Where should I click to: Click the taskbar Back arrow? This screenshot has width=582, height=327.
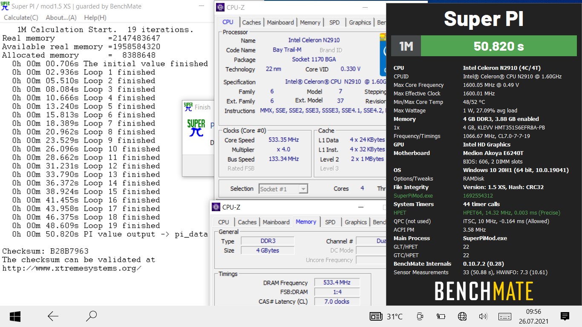53,316
